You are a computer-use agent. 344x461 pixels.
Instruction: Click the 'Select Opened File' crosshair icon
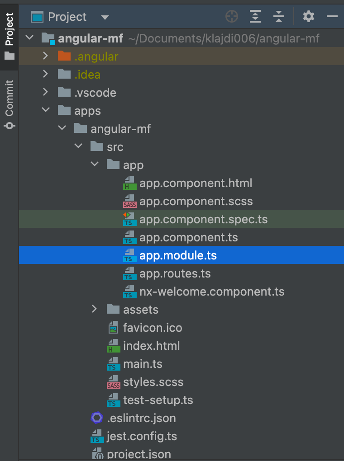tap(232, 16)
